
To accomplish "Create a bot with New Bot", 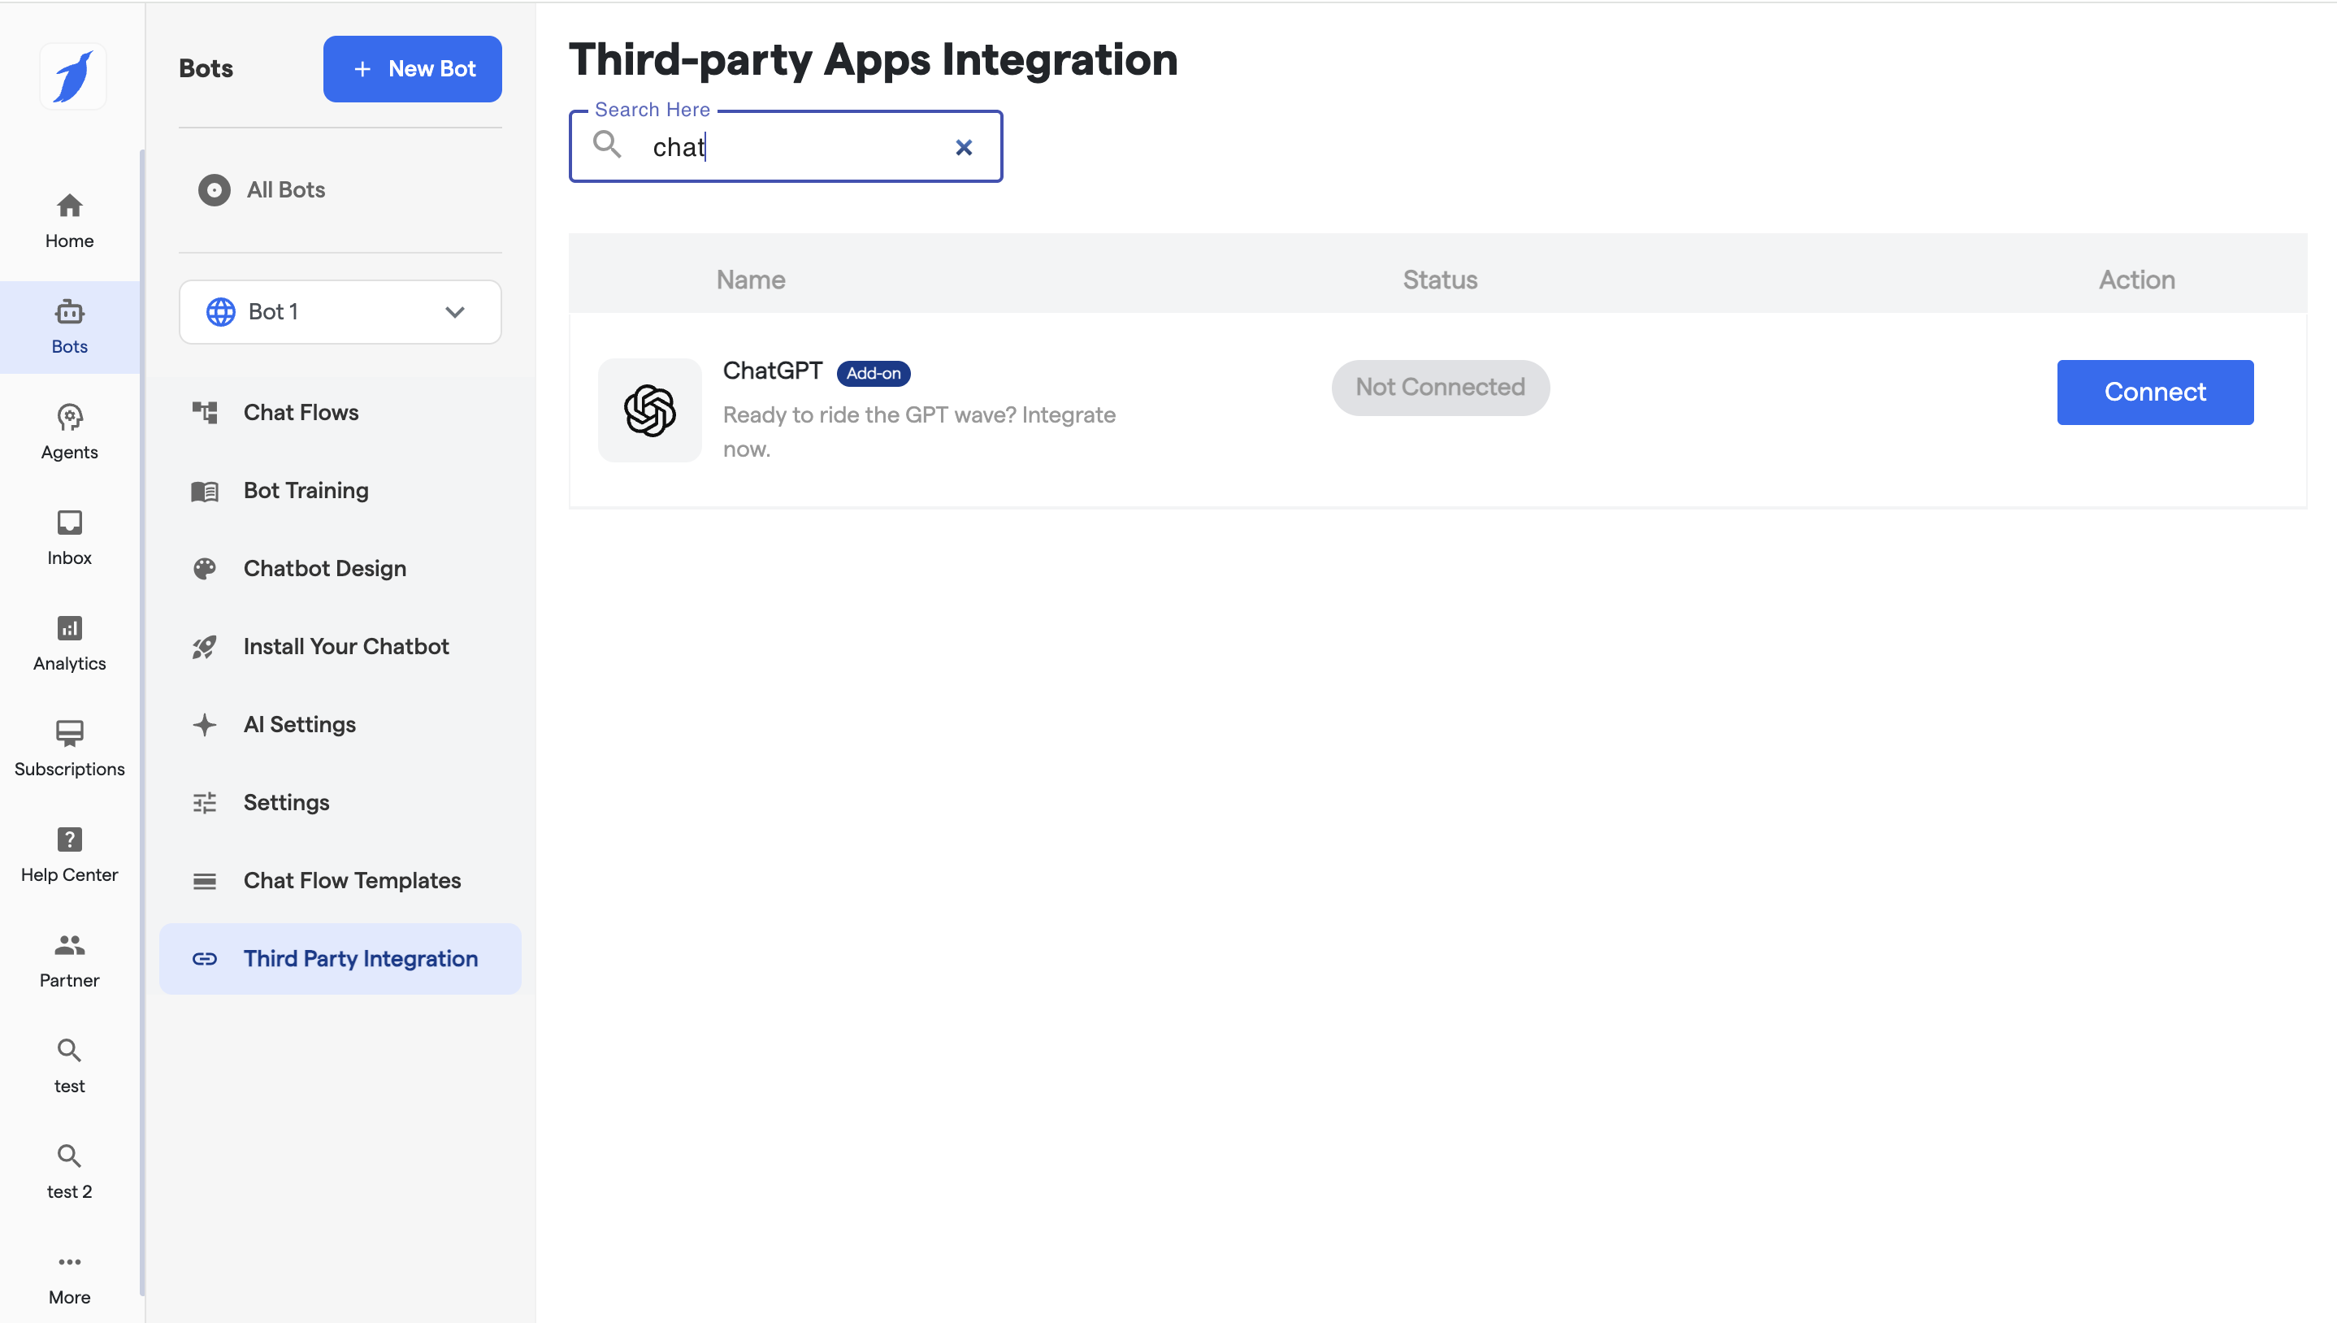I will [412, 69].
